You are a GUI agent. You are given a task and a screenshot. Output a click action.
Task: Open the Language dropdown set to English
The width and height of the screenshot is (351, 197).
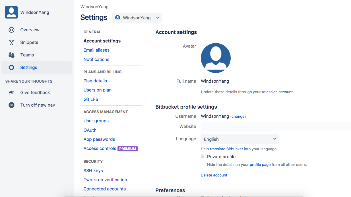(x=240, y=139)
